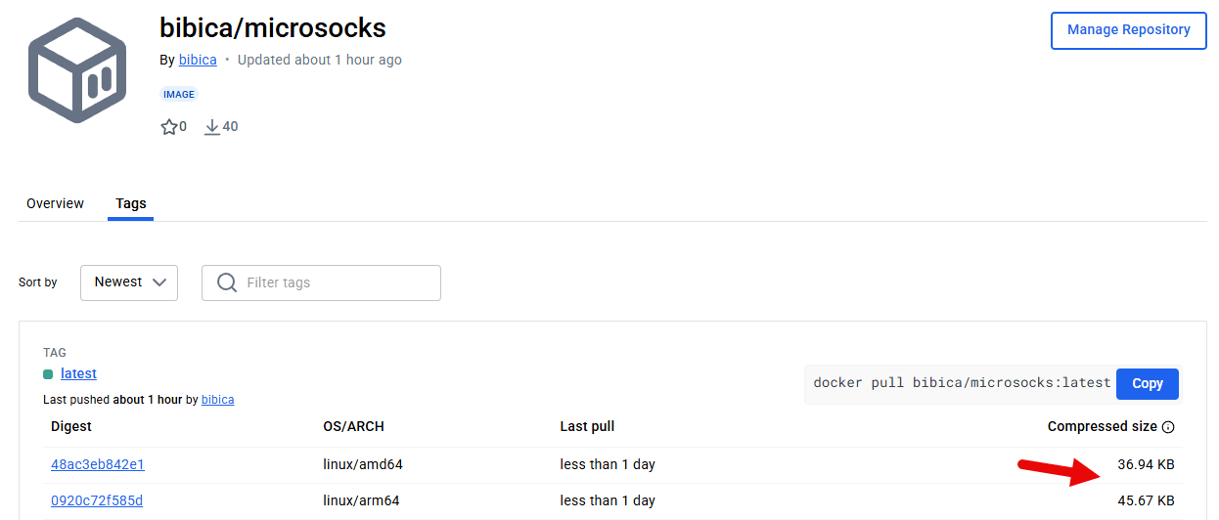Image resolution: width=1219 pixels, height=520 pixels.
Task: Click the microsocks repository cube logo
Action: coord(77,69)
